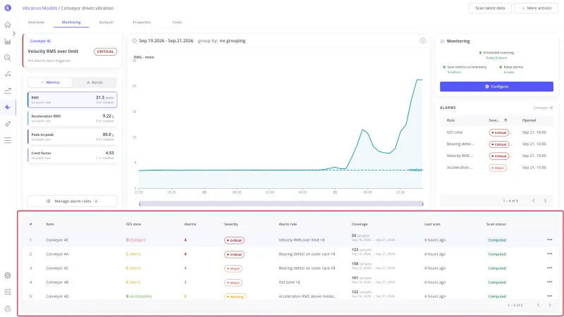The width and height of the screenshot is (564, 317).
Task: Click the clock icon beside date range
Action: point(134,41)
